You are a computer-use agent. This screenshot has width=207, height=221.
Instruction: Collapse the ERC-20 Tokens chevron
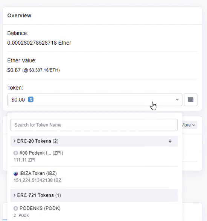[14, 141]
